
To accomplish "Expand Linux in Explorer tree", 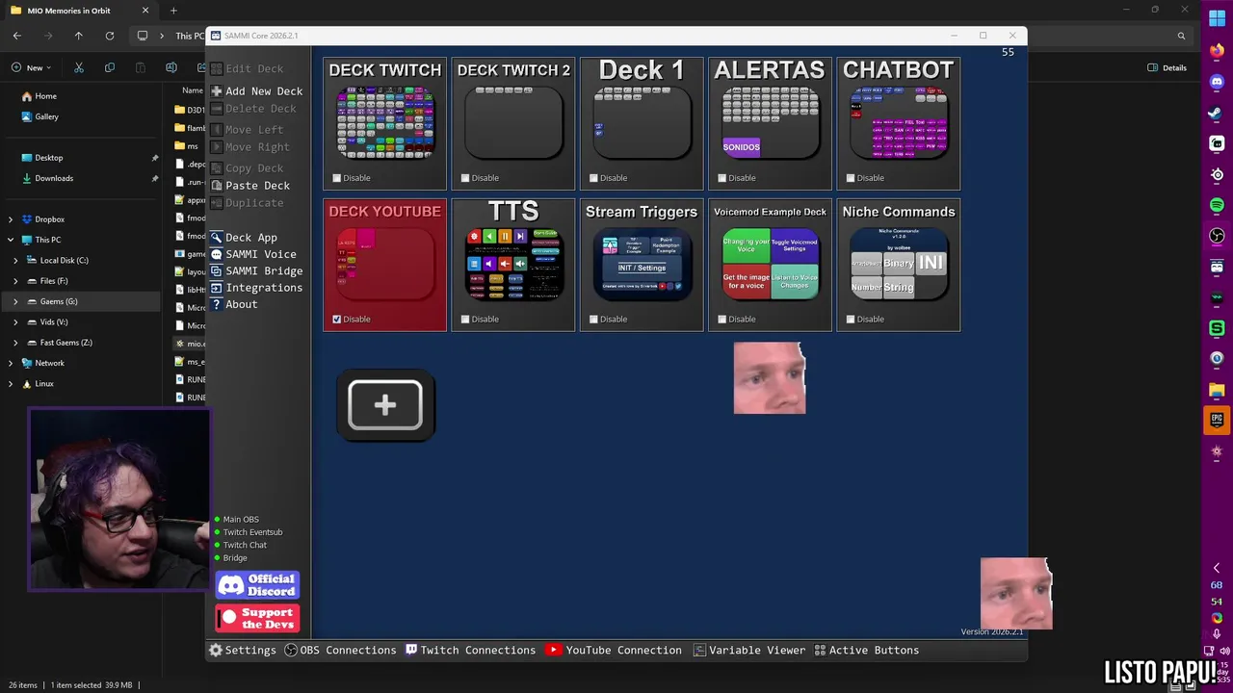I will (11, 384).
